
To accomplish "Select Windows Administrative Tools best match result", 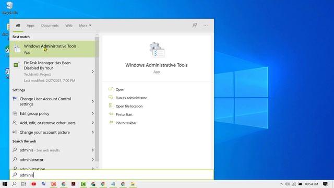I will [x=53, y=49].
